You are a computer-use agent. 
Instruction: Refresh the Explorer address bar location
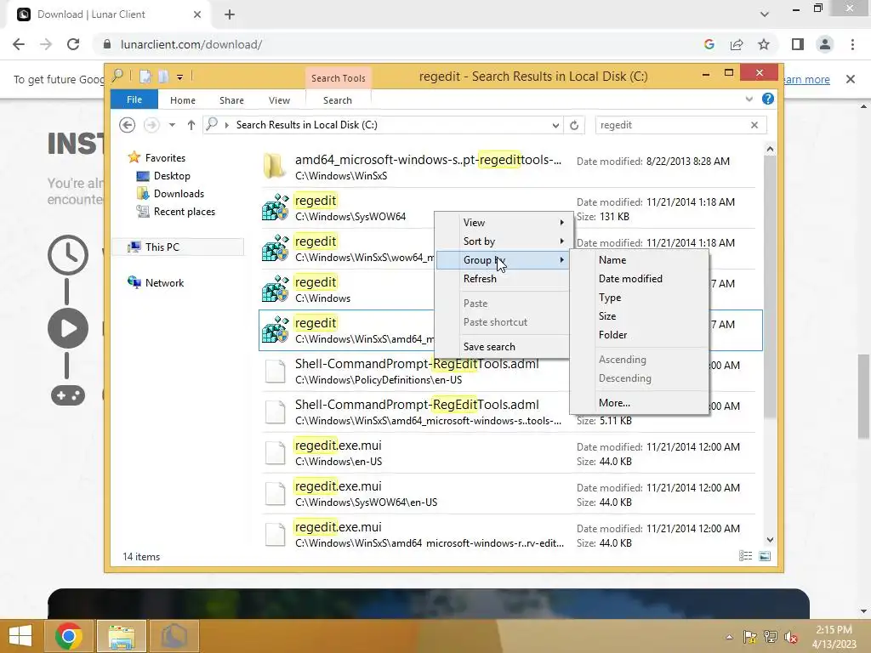[x=574, y=125]
